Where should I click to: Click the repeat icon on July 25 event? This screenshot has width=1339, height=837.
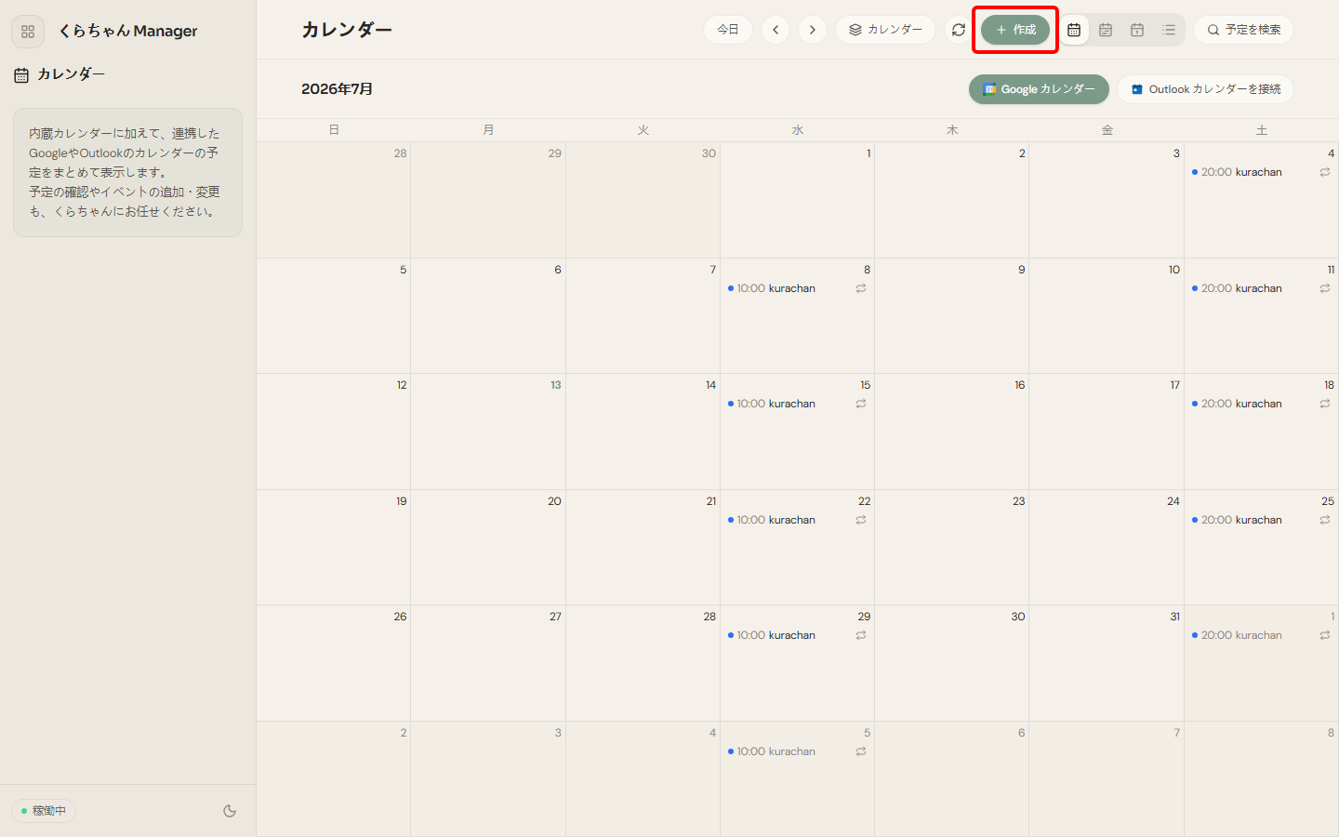click(x=1325, y=520)
